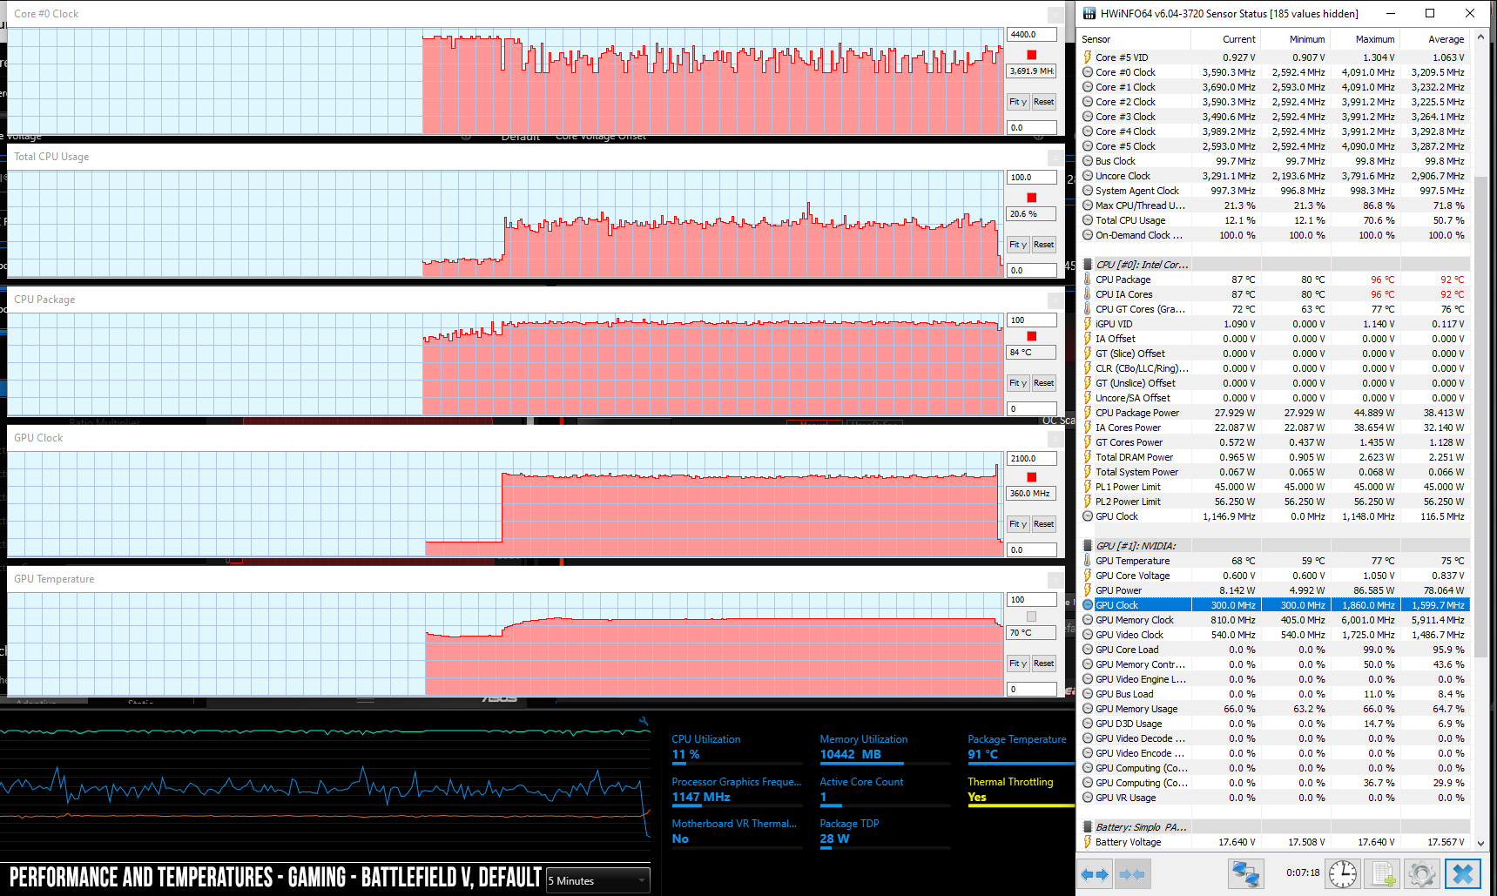
Task: Click Fit y in the Core #0 Clock graph
Action: (x=1018, y=102)
